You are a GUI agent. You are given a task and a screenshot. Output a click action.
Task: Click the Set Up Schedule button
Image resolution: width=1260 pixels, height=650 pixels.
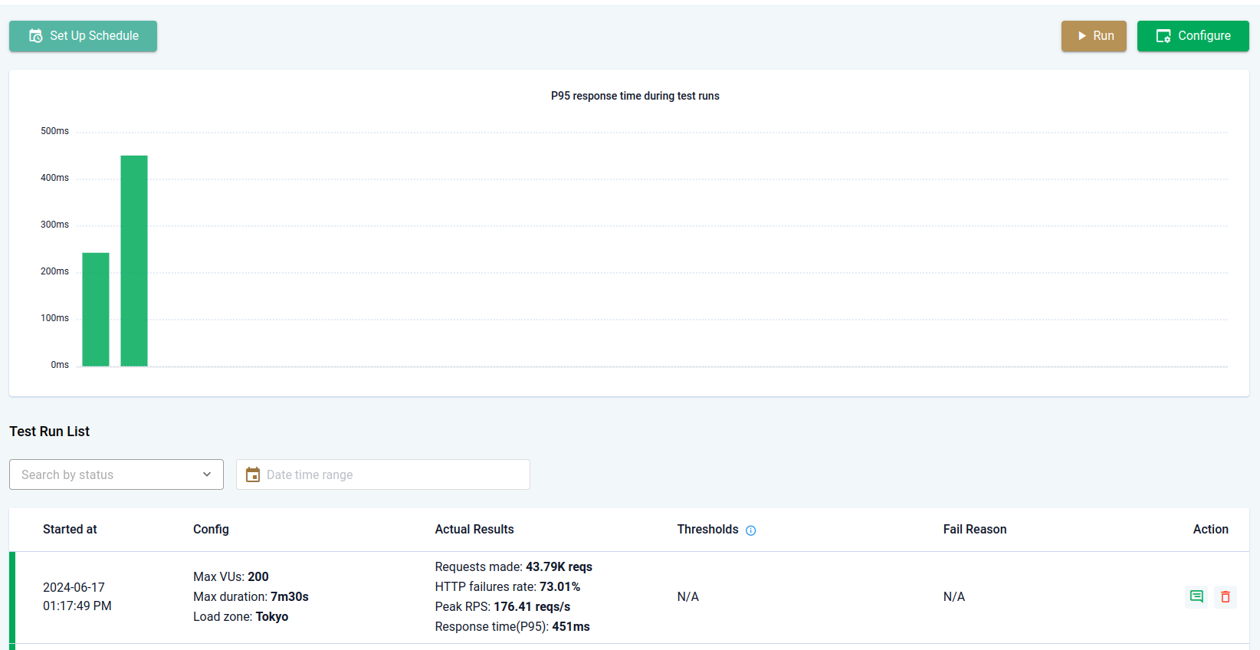click(83, 36)
